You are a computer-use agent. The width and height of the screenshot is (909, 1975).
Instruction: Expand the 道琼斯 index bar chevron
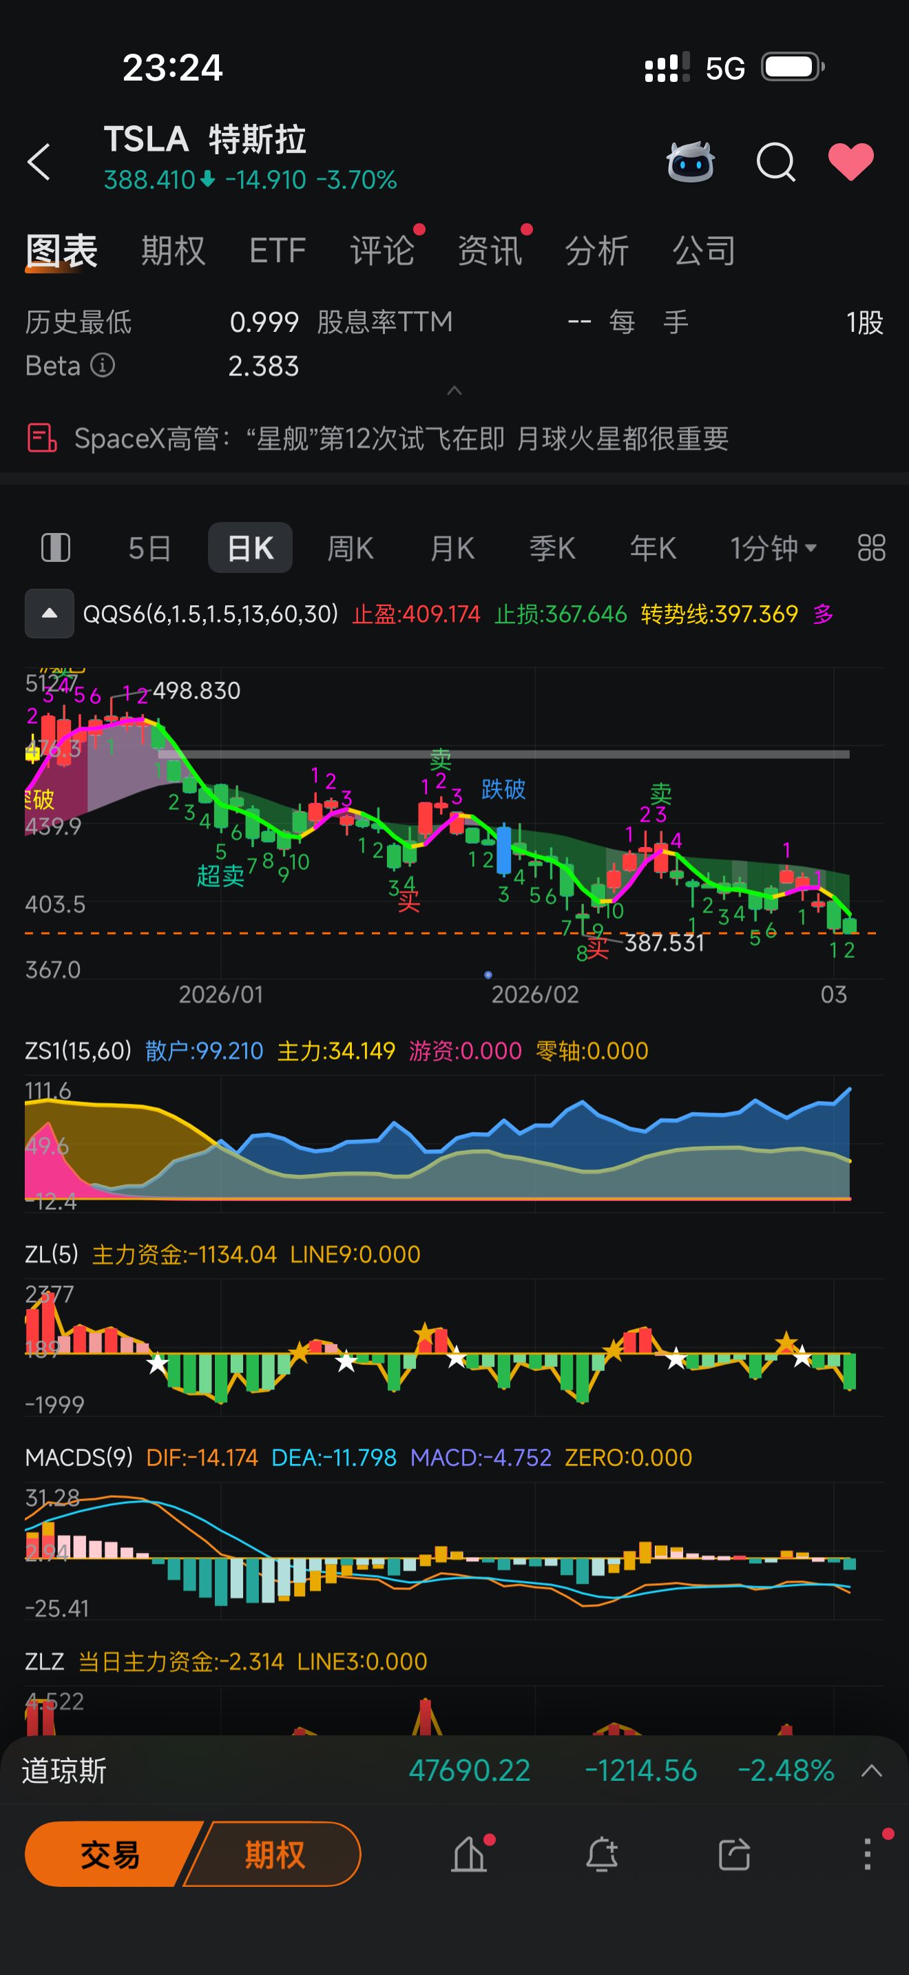871,1771
